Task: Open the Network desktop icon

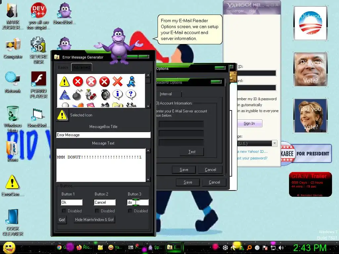Action: [13, 82]
